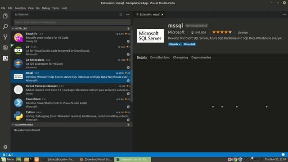Open the Source Control view

[5, 37]
